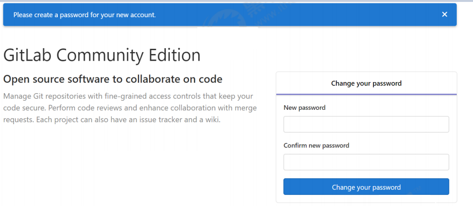Screen dimensions: 473x213
Task: Click the purple underline below the tab header
Action: pos(366,95)
